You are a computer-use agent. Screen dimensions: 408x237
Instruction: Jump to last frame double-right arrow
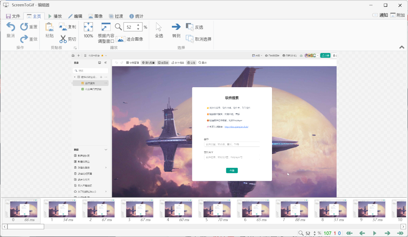(400, 233)
